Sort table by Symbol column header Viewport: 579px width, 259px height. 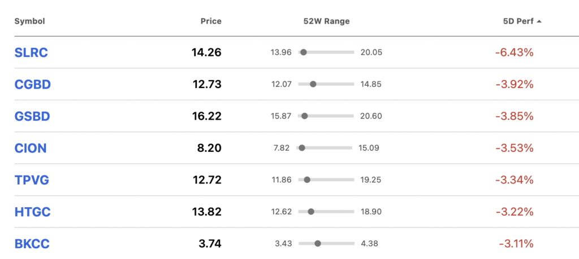pyautogui.click(x=29, y=21)
